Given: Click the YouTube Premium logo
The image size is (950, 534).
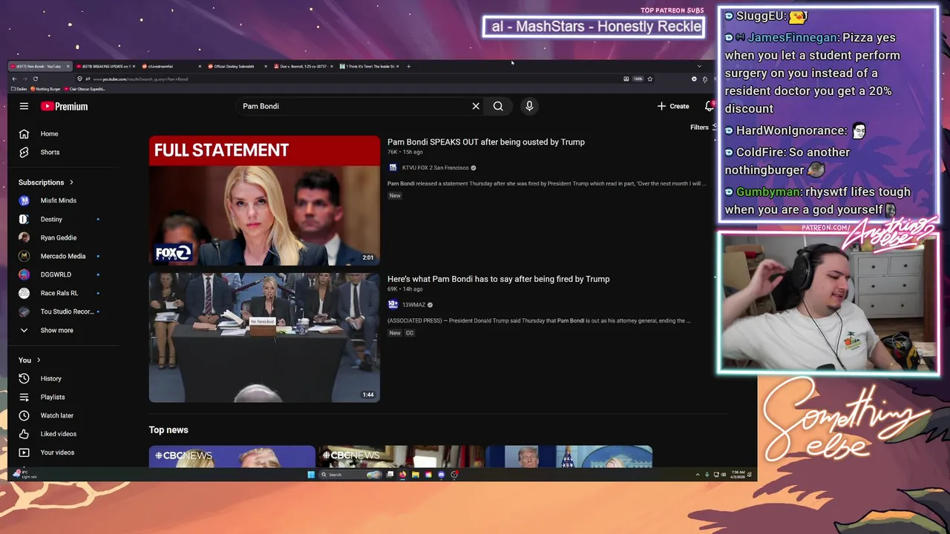Looking at the screenshot, I should click(x=65, y=106).
